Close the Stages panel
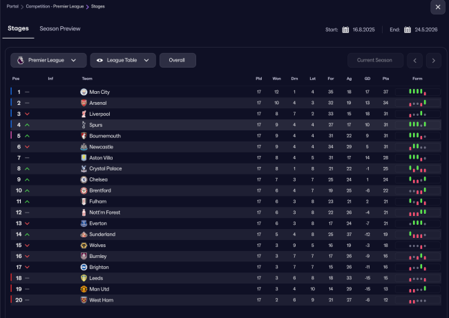The image size is (449, 318). pos(437,7)
